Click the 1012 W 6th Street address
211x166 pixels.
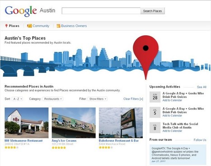[62, 144]
